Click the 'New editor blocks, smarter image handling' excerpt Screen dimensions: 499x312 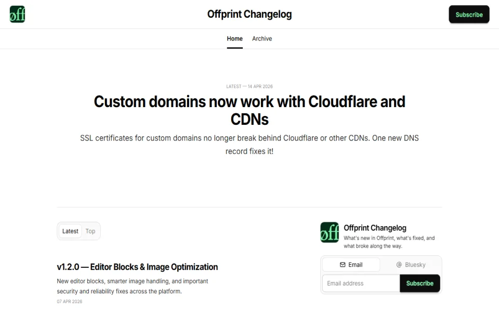click(133, 286)
